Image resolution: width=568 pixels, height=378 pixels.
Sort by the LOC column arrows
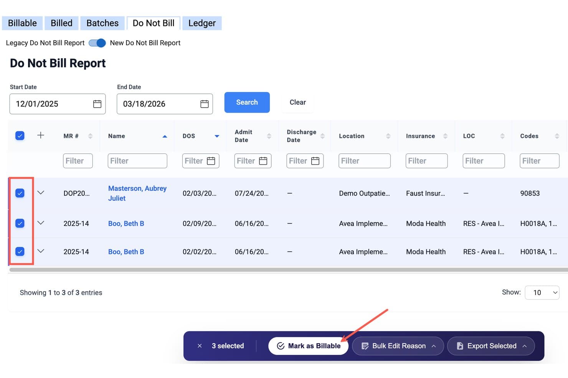(x=502, y=136)
